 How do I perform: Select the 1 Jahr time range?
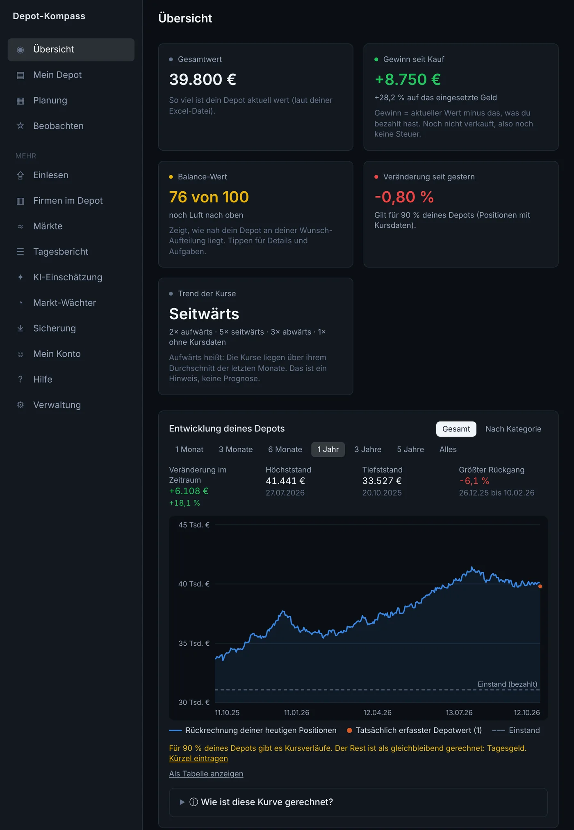[x=328, y=449]
